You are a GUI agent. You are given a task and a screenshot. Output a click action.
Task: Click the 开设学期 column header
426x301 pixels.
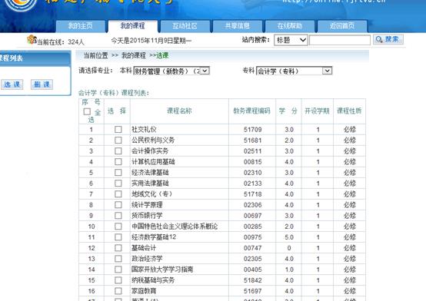[318, 111]
